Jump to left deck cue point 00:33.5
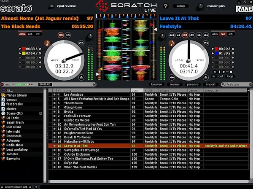Image resolution: width=253 pixels, height=189 pixels. point(20,49)
